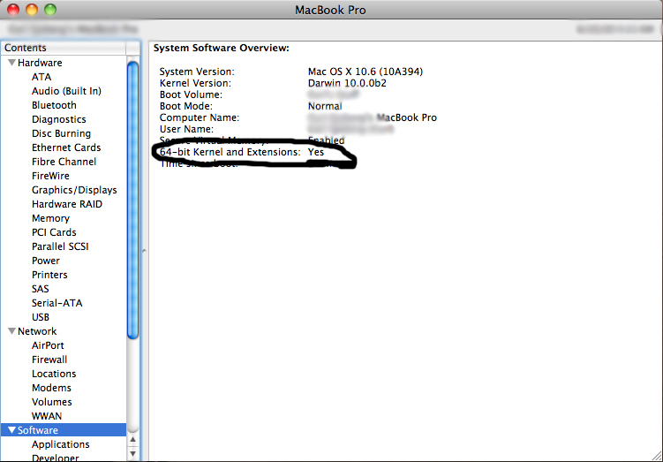Image resolution: width=663 pixels, height=462 pixels.
Task: Select Audio (Built In) item
Action: click(x=66, y=91)
